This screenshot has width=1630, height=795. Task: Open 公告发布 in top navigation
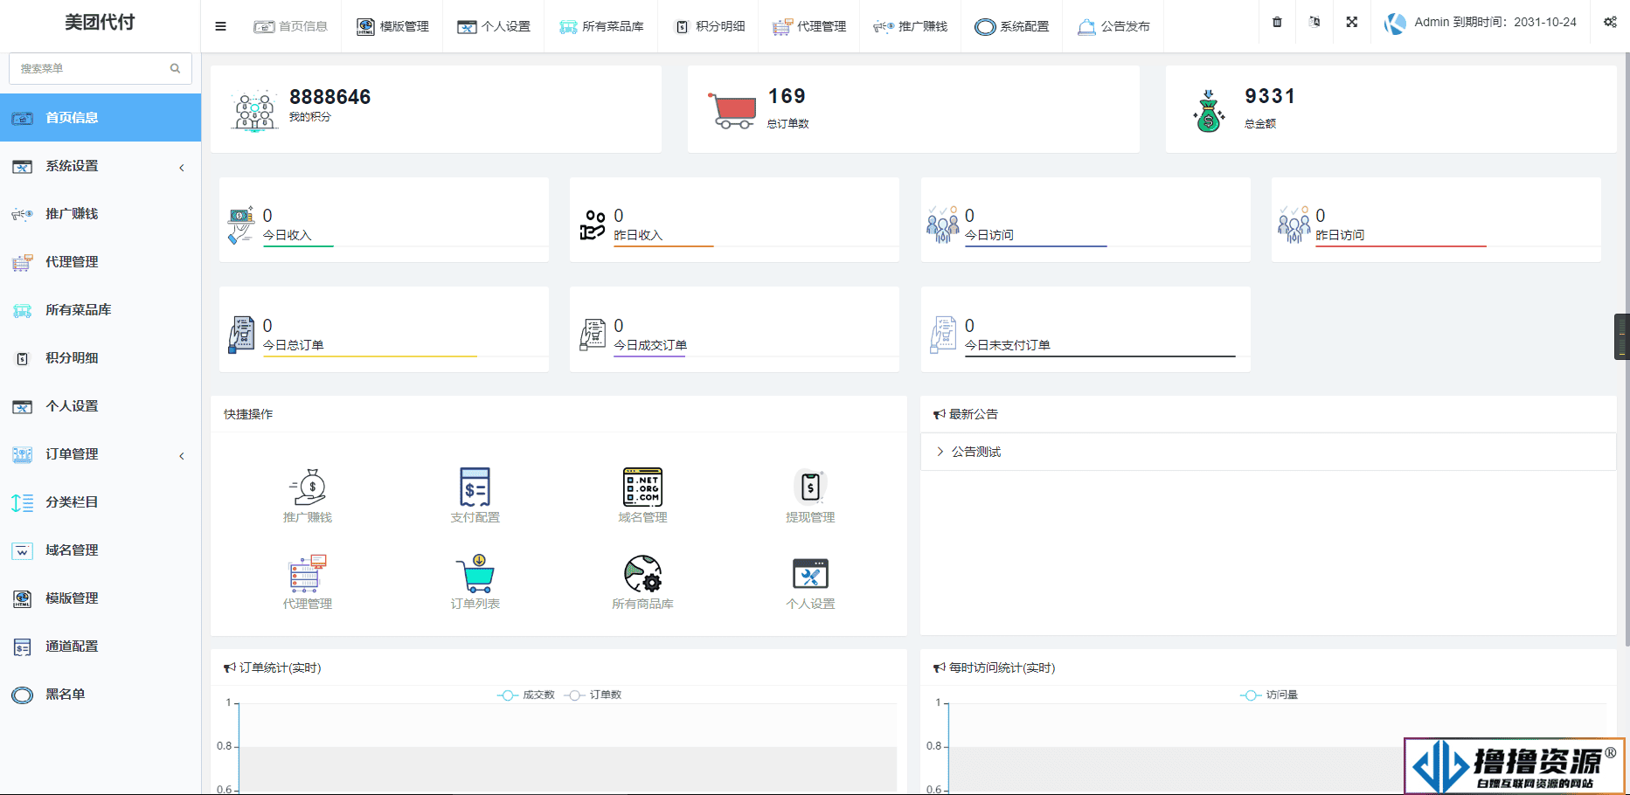tap(1113, 26)
